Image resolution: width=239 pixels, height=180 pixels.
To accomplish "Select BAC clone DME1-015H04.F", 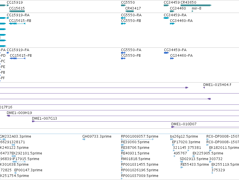I will point(217,85).
